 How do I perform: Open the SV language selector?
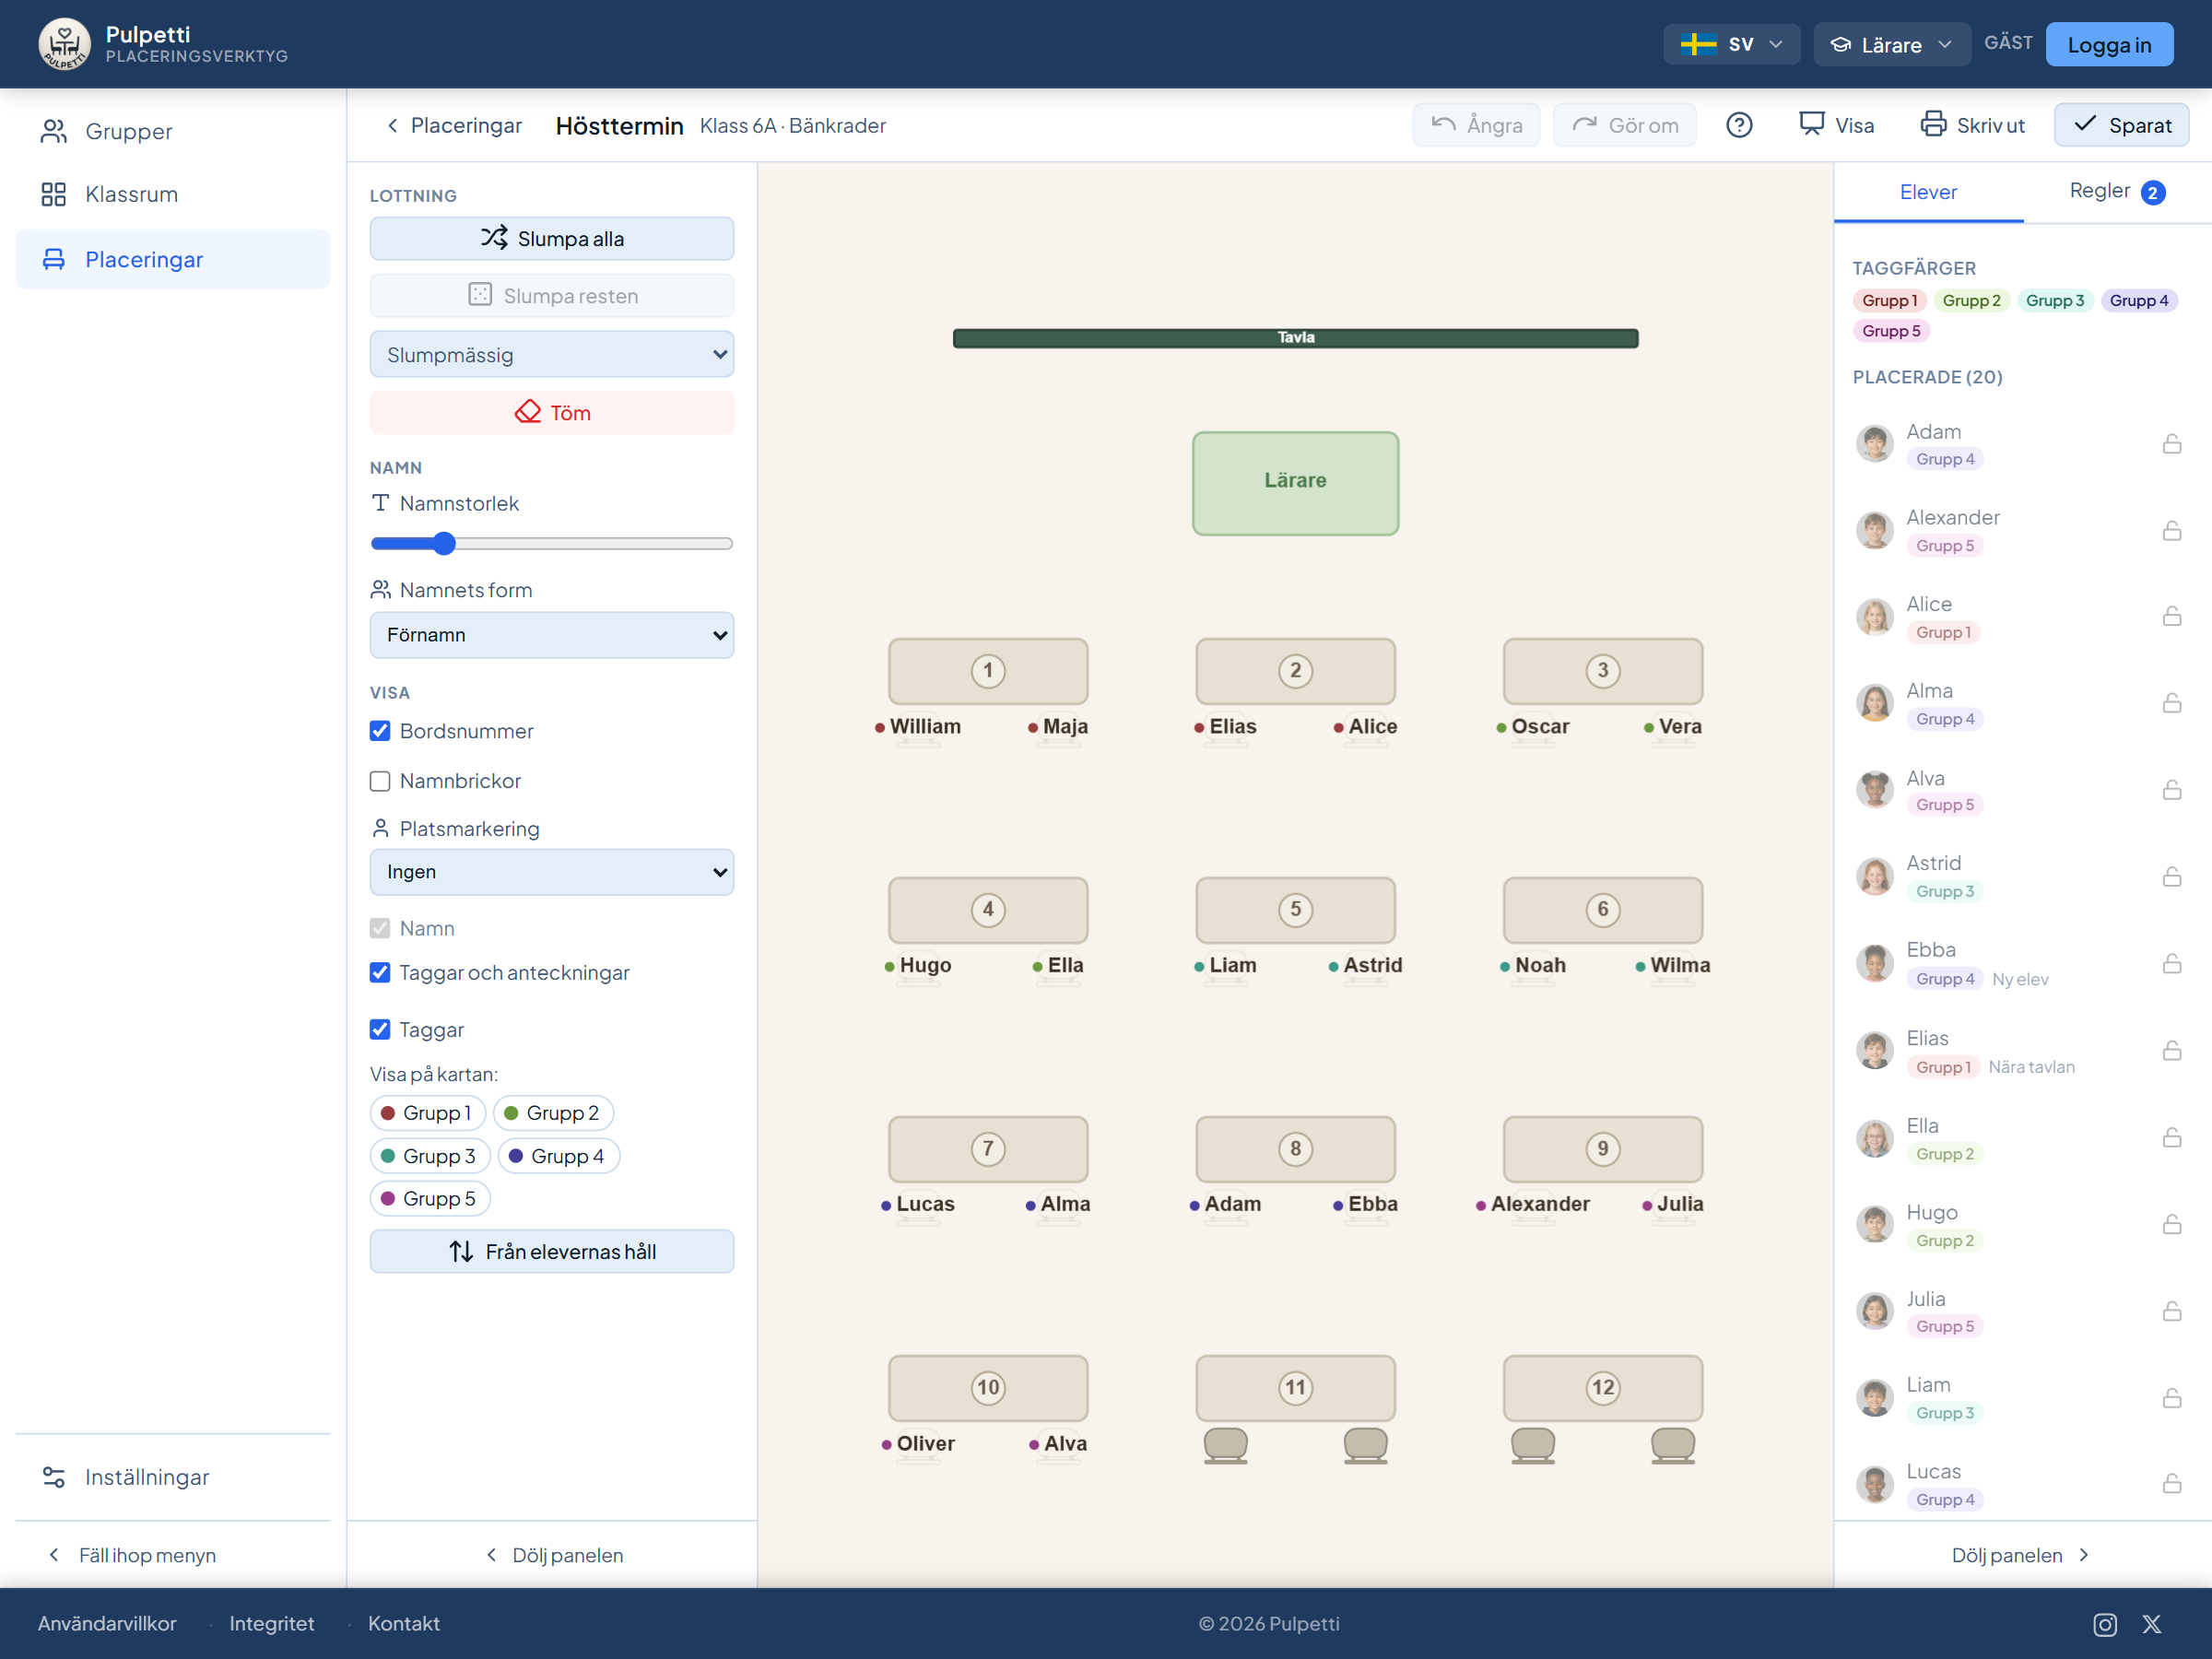[1732, 44]
